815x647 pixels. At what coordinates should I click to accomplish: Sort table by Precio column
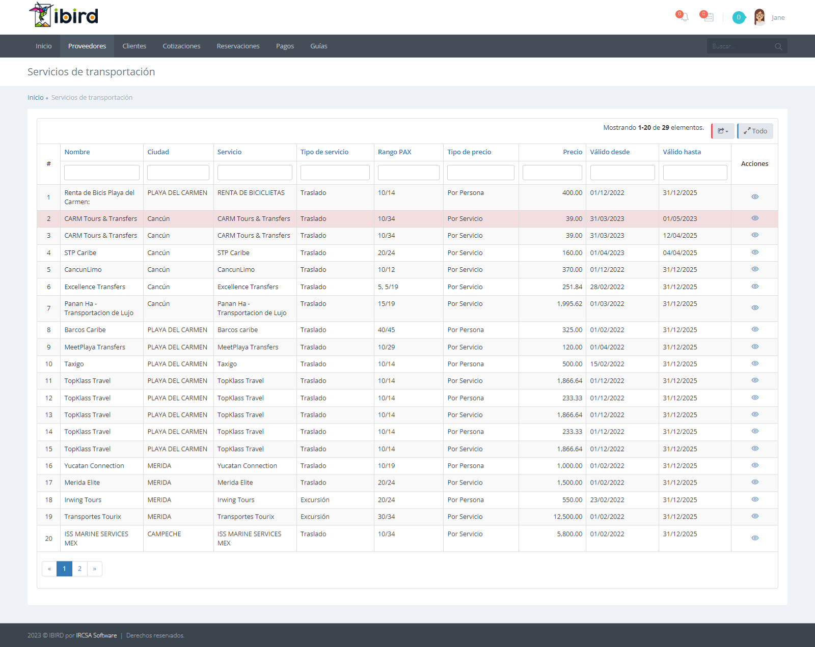click(573, 152)
